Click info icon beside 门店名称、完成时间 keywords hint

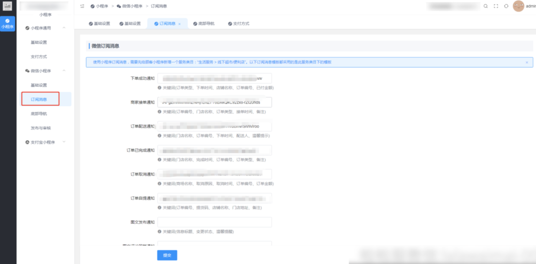[x=159, y=159]
